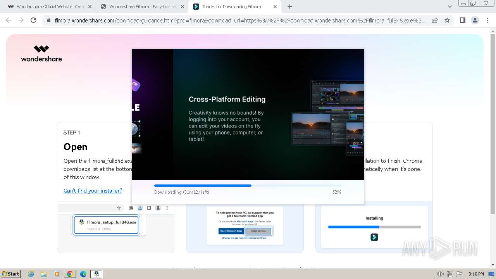Reload the current page
The height and width of the screenshot is (279, 496).
(x=33, y=20)
